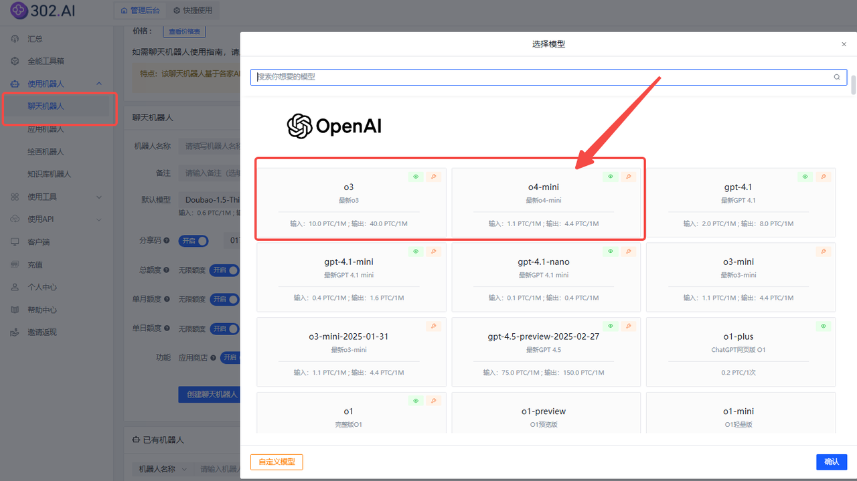This screenshot has height=481, width=857.
Task: Toggle the 分享码 switch
Action: (x=193, y=241)
